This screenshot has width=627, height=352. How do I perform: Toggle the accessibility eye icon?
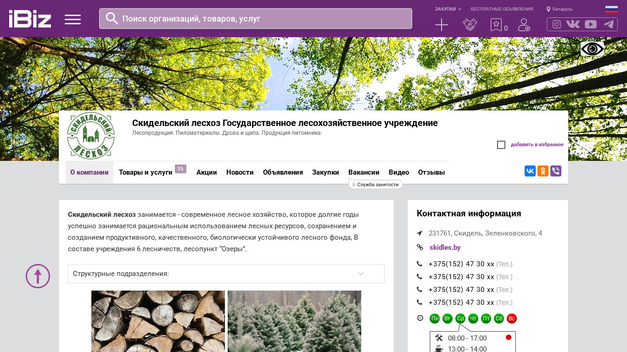pyautogui.click(x=592, y=49)
